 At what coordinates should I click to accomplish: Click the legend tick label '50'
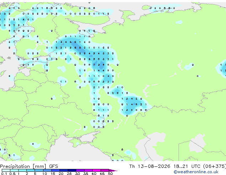[x=110, y=174]
